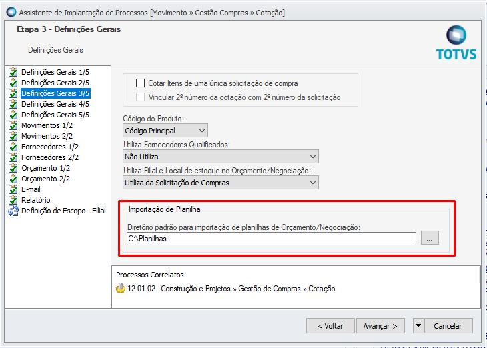Click the checklist icon beside Fornecedores 2/2
Image resolution: width=487 pixels, height=348 pixels.
click(13, 157)
